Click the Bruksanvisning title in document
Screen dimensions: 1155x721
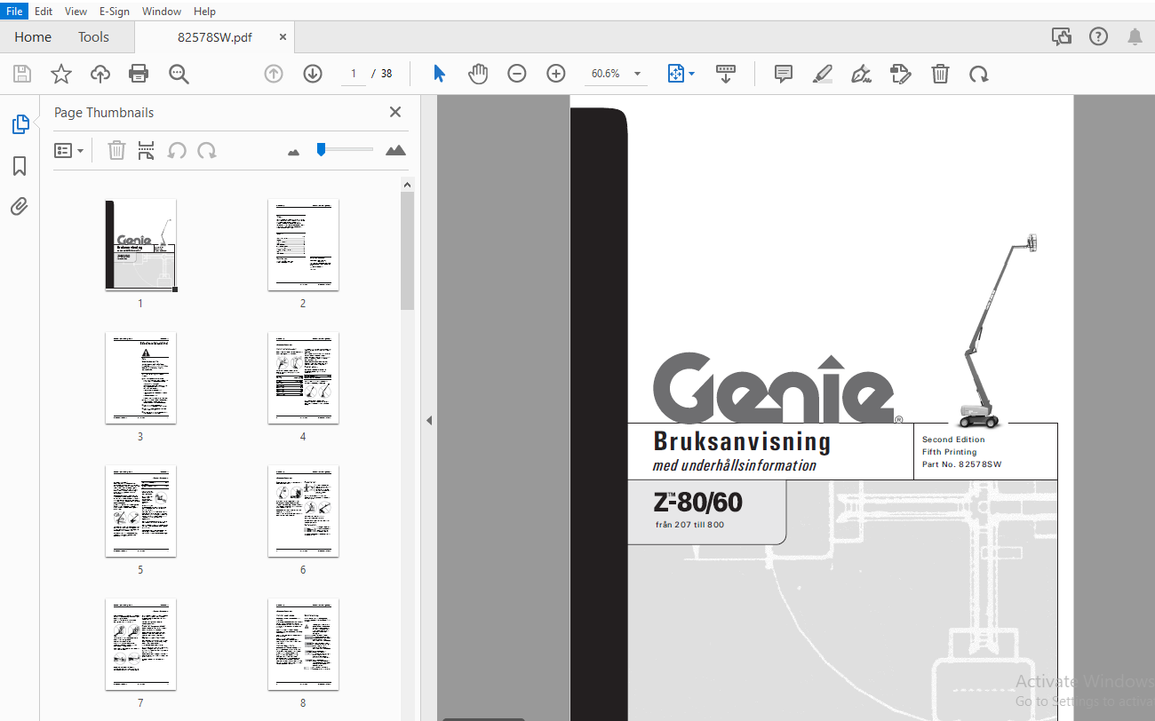[x=742, y=441]
